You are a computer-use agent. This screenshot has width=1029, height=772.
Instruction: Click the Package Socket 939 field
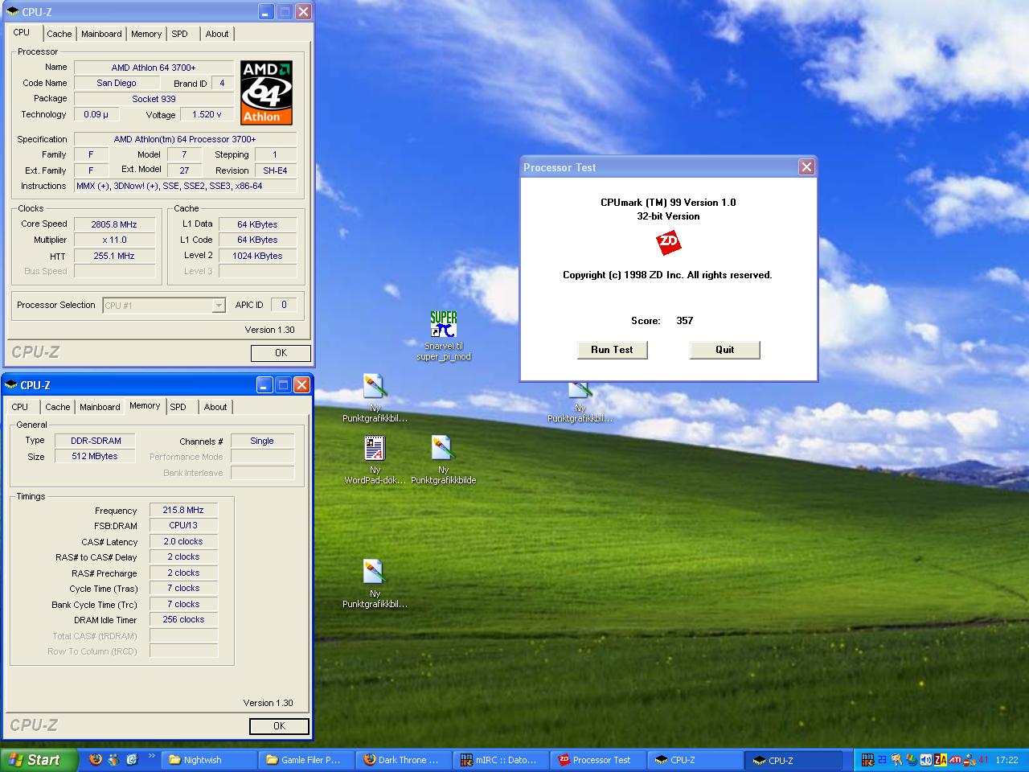[154, 99]
